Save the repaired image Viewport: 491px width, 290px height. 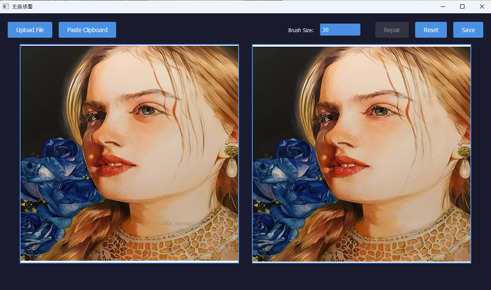468,30
